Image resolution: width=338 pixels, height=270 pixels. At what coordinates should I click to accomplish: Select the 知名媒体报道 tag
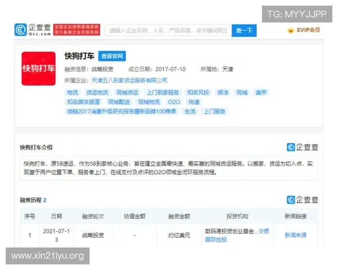pyautogui.click(x=83, y=102)
